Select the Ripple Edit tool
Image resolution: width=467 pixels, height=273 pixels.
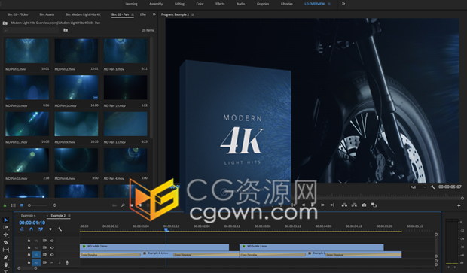tap(6, 235)
